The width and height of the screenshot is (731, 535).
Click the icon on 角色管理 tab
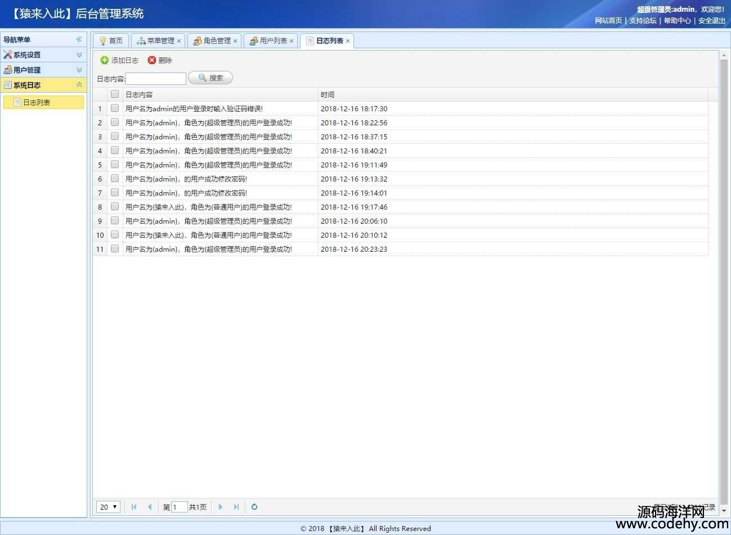tap(198, 41)
